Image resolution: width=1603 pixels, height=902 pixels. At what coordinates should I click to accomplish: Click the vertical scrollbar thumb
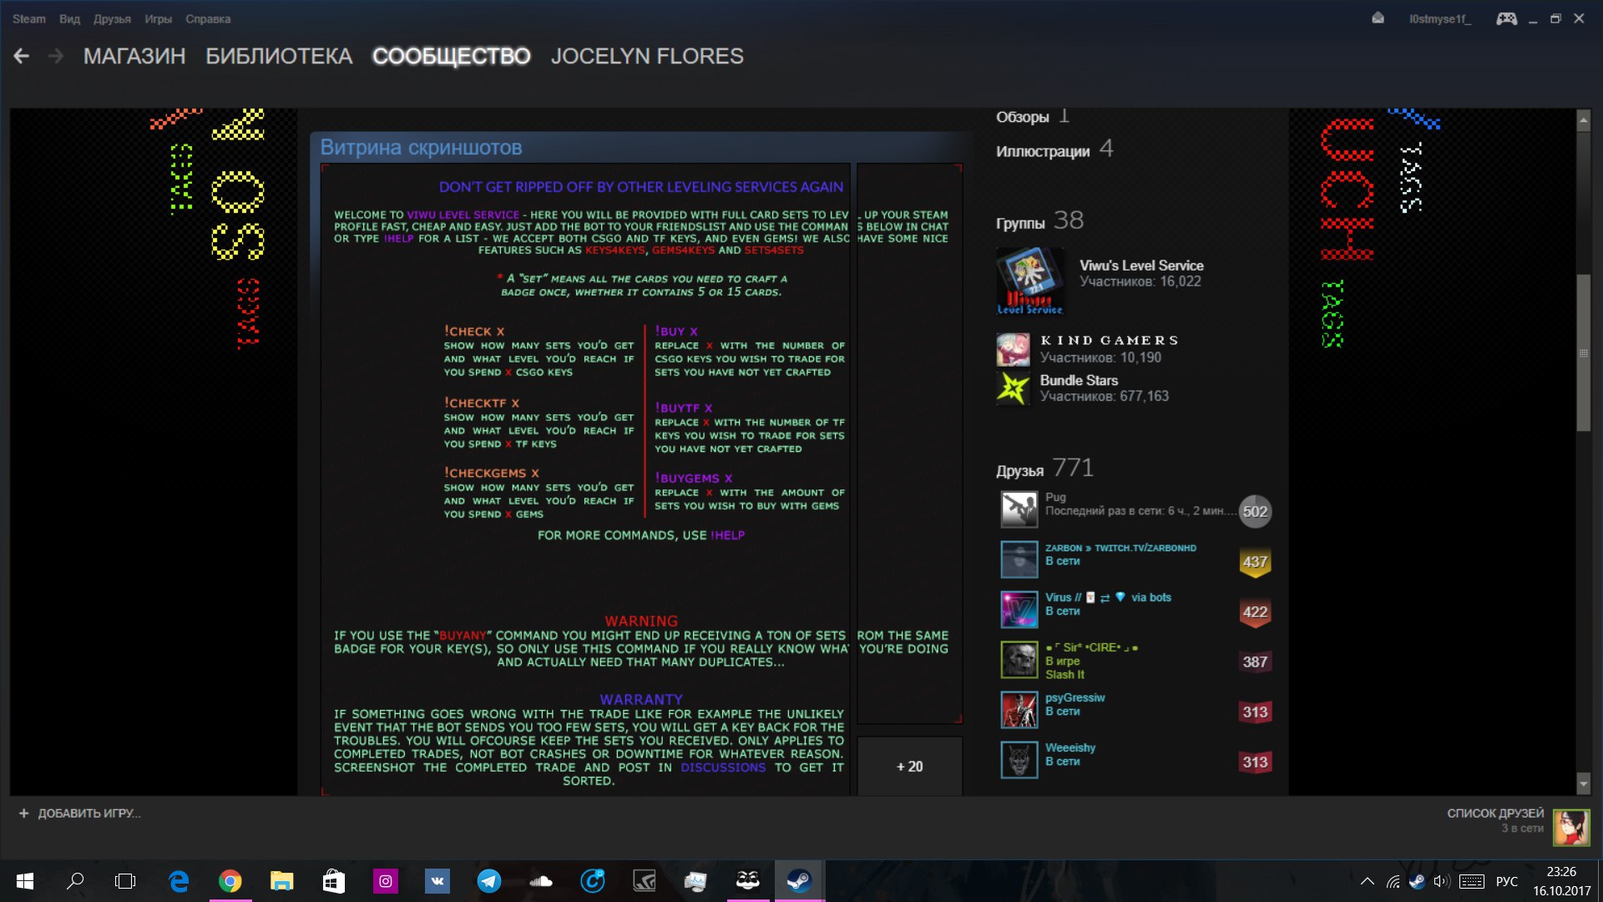coord(1583,352)
